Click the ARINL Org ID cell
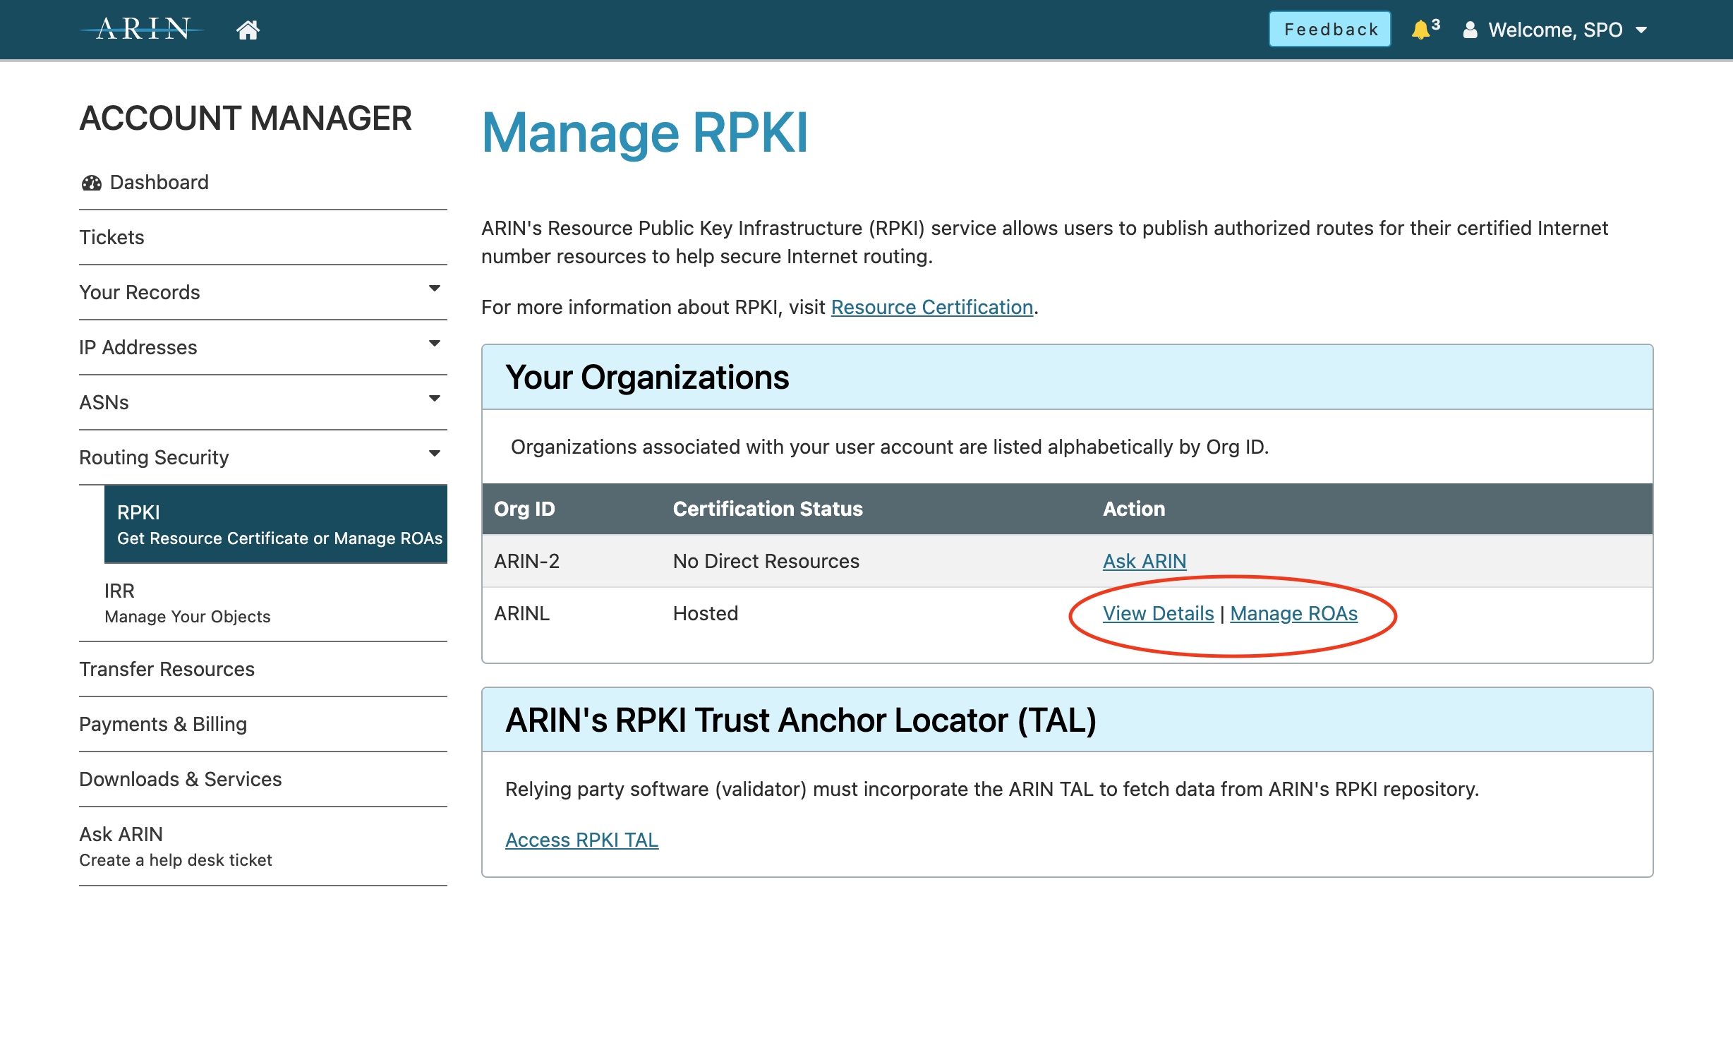This screenshot has width=1733, height=1050. (x=521, y=613)
